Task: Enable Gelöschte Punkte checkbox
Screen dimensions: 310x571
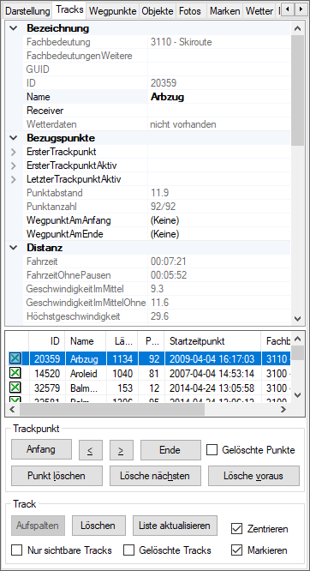Action: pos(212,450)
